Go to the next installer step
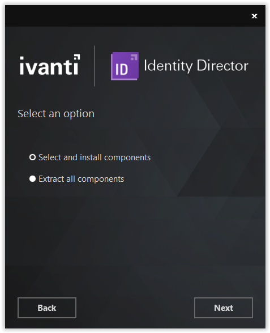Viewport: 270px width, 333px height. 224,308
